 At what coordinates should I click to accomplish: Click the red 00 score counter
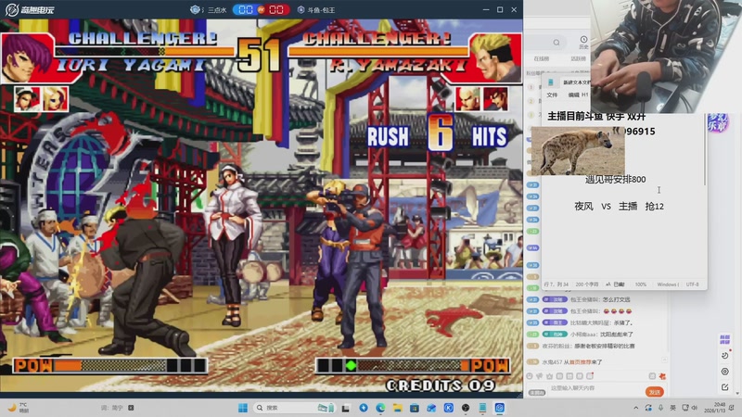276,10
